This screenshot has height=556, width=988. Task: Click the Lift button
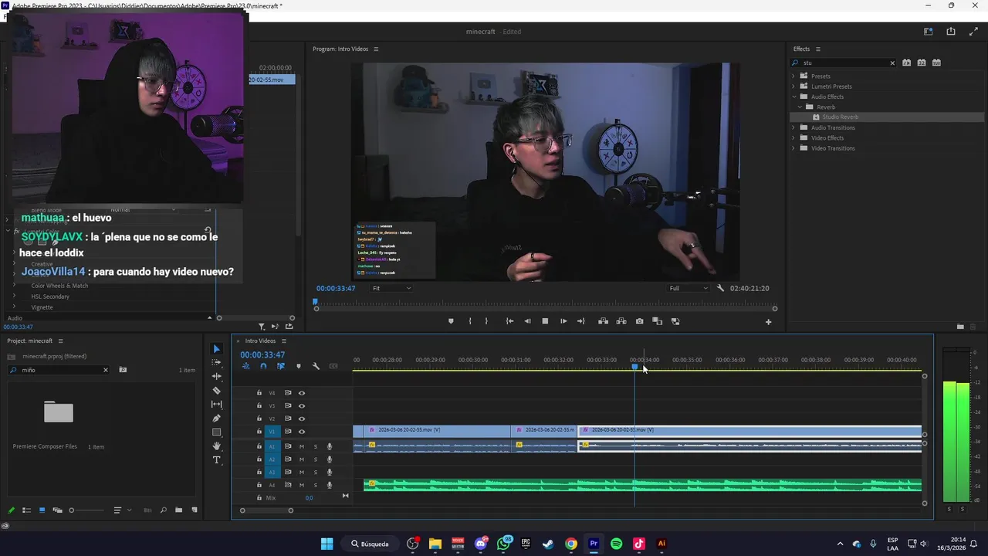(603, 321)
